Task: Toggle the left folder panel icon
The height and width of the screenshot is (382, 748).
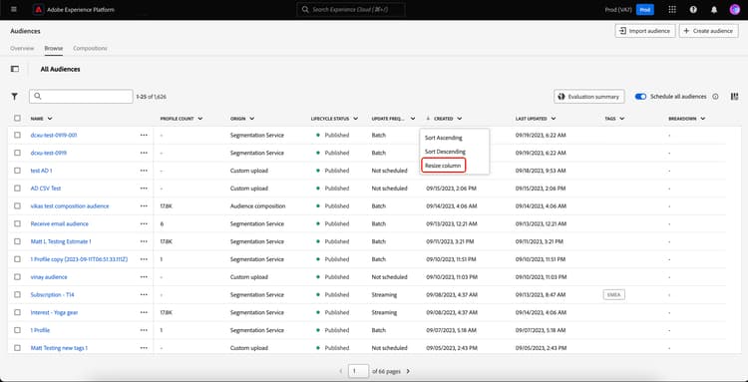Action: click(15, 69)
